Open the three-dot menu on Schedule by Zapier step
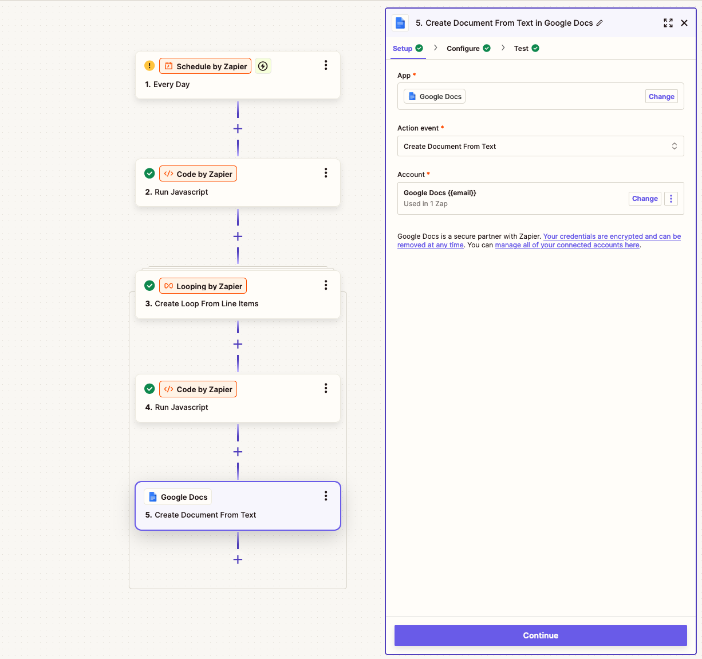This screenshot has height=659, width=702. coord(326,65)
